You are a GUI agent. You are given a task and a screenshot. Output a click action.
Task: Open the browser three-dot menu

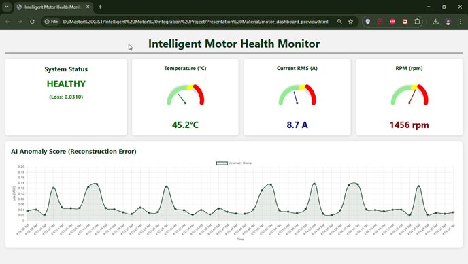[461, 22]
